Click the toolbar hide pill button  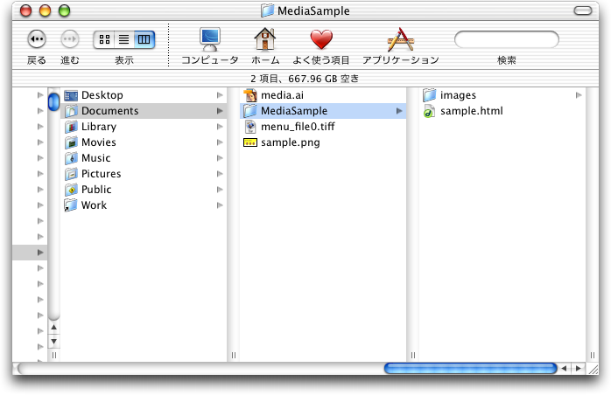(583, 10)
